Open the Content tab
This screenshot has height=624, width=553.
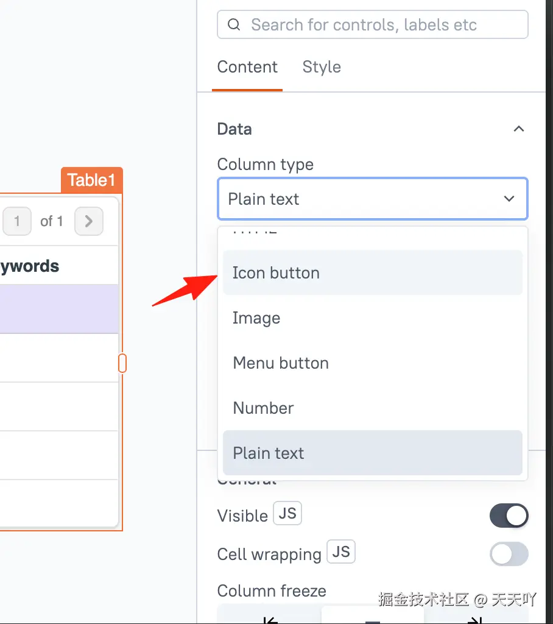[x=247, y=67]
